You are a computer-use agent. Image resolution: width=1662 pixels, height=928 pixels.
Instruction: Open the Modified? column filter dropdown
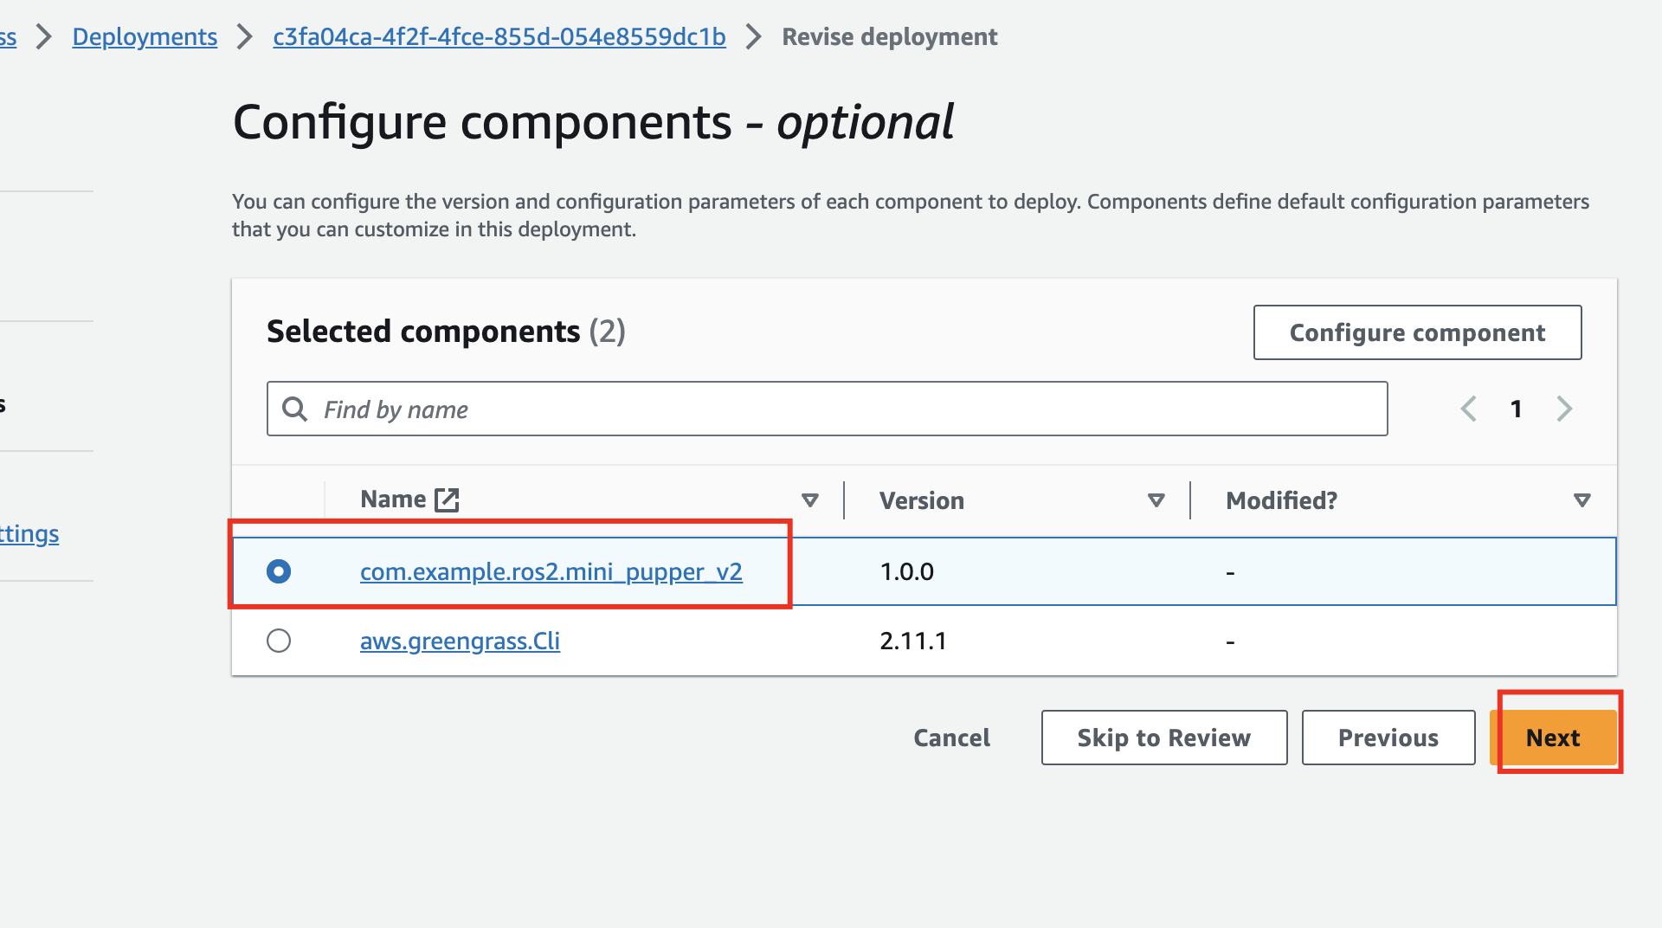1582,500
